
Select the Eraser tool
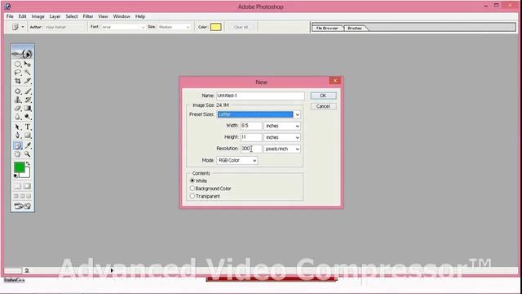click(18, 109)
